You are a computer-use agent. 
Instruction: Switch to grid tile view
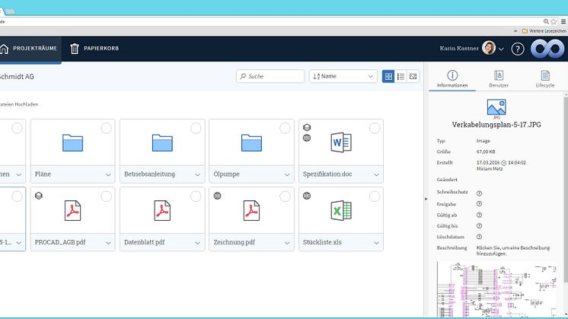388,76
